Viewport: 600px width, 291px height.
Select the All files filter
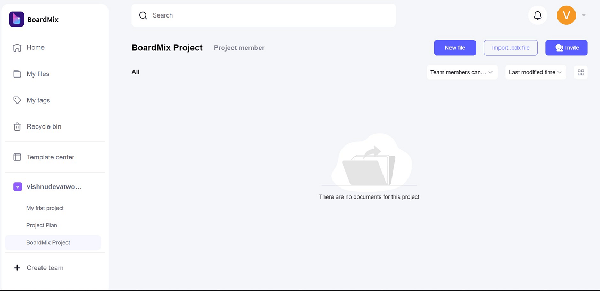click(x=136, y=72)
